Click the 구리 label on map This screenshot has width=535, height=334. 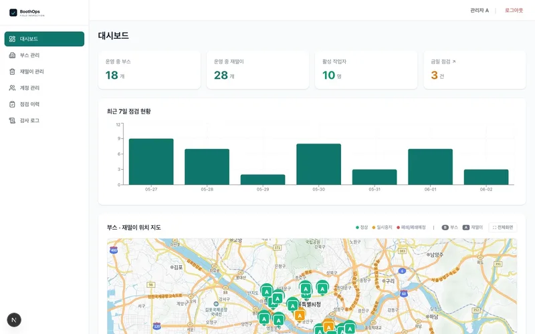(389, 281)
